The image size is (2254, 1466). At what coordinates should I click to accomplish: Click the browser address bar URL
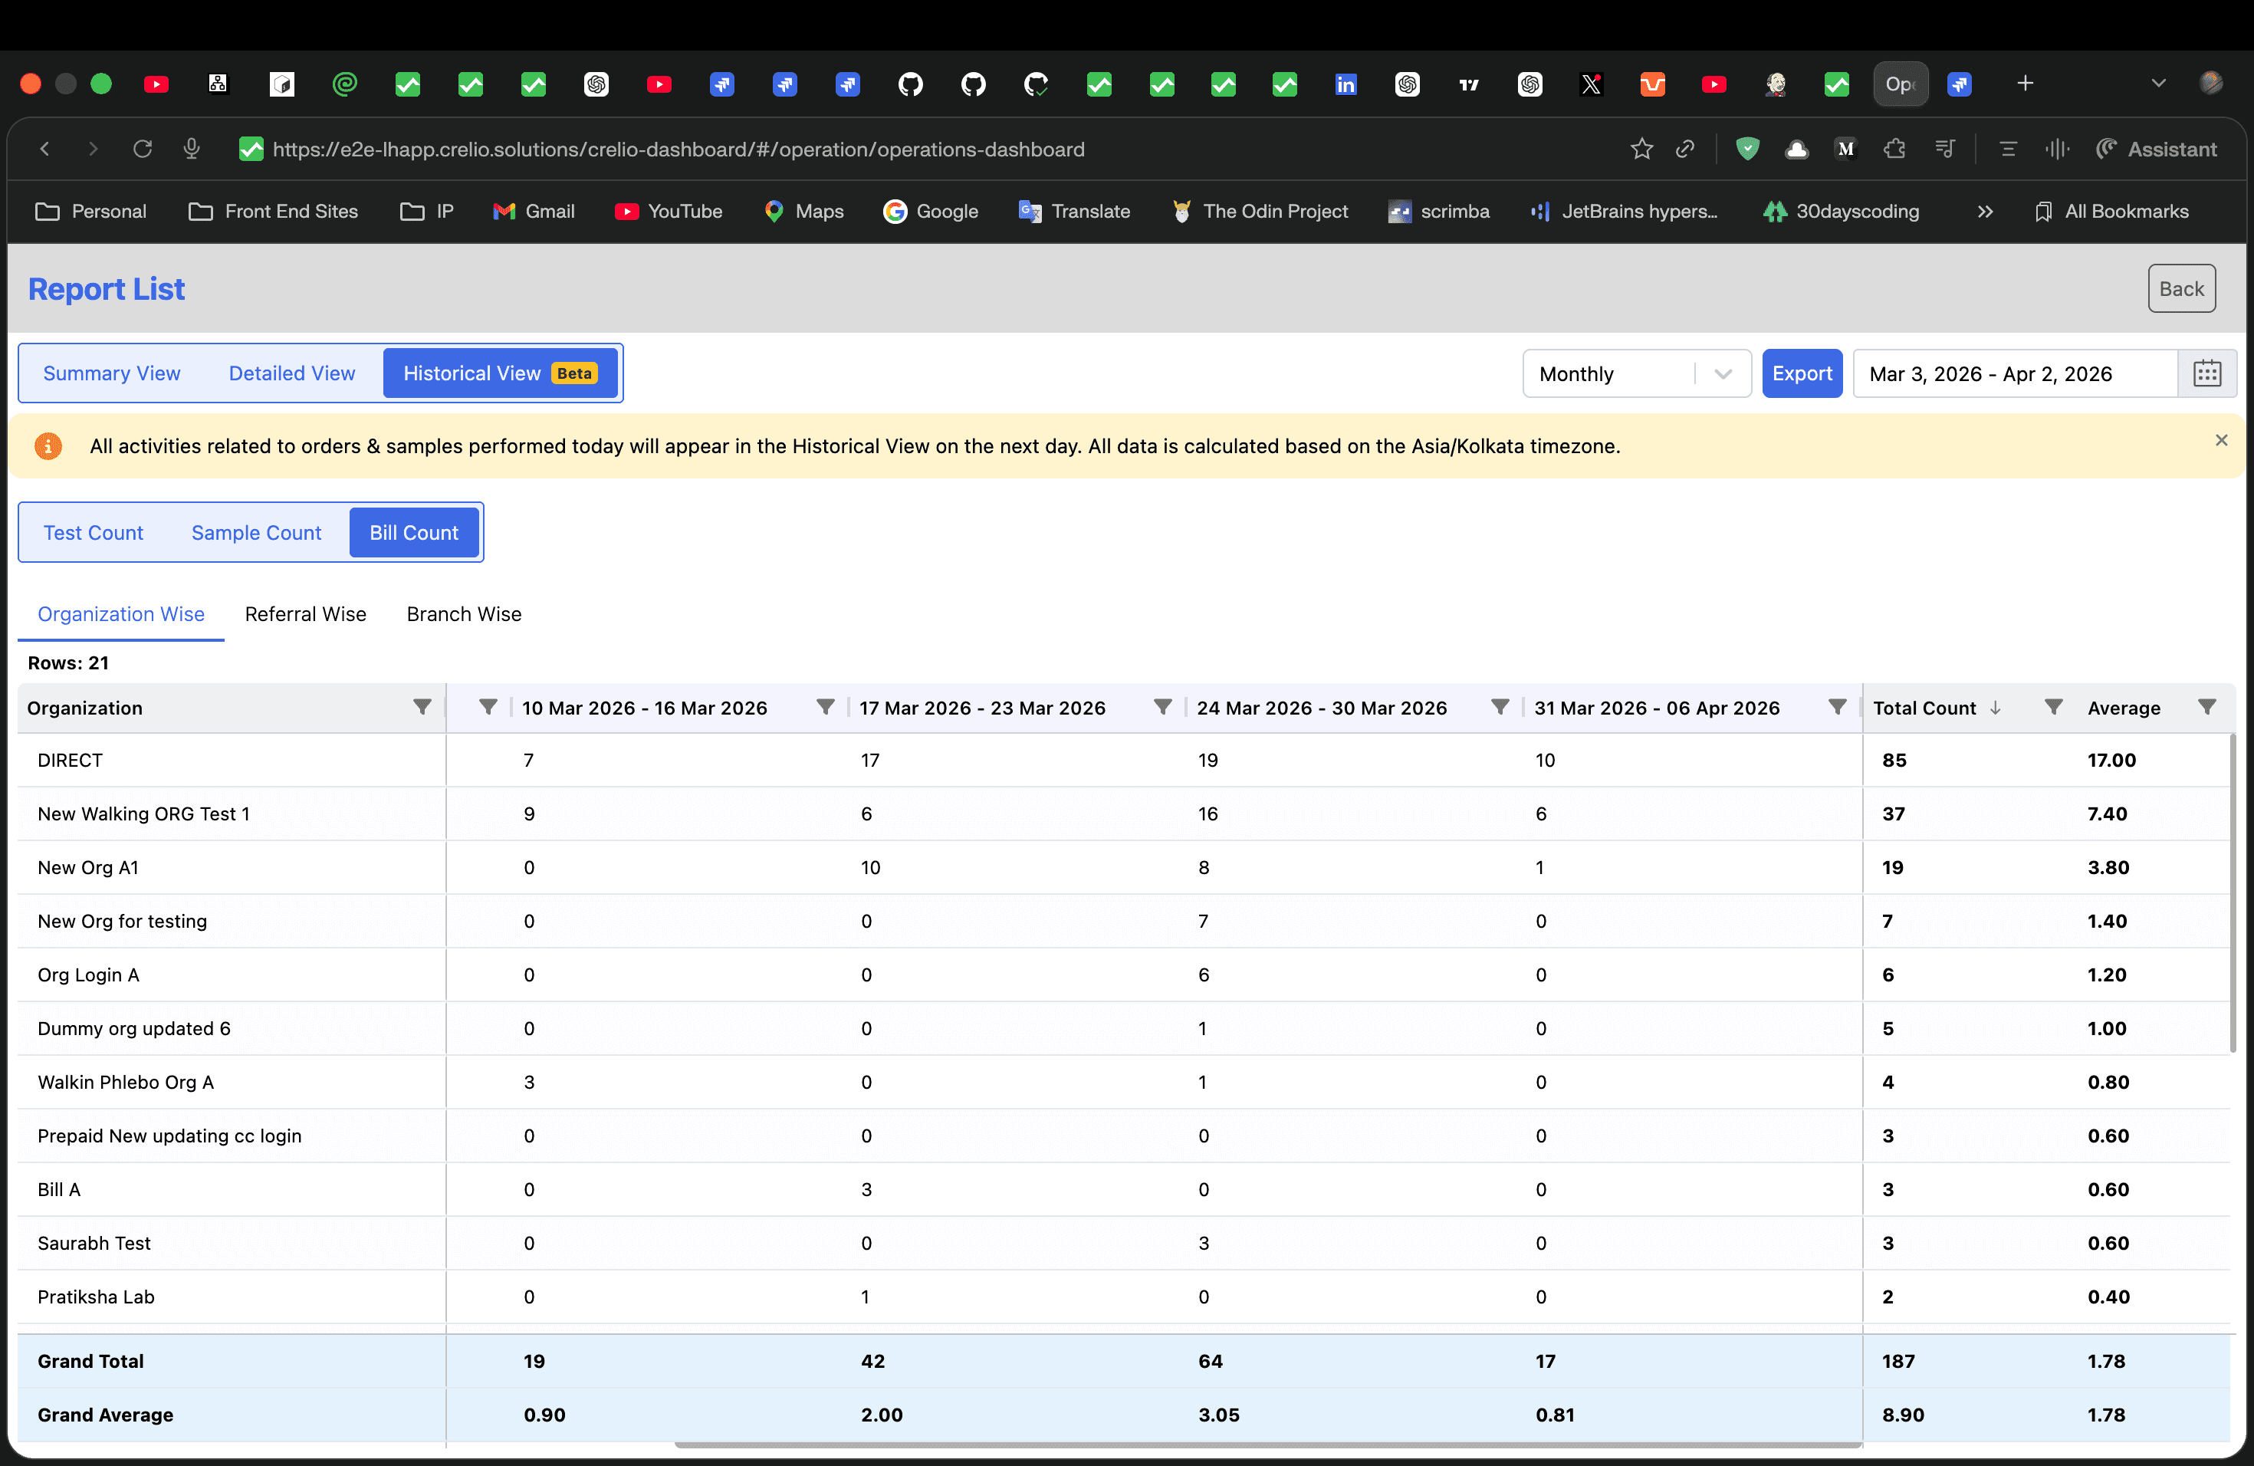tap(678, 149)
